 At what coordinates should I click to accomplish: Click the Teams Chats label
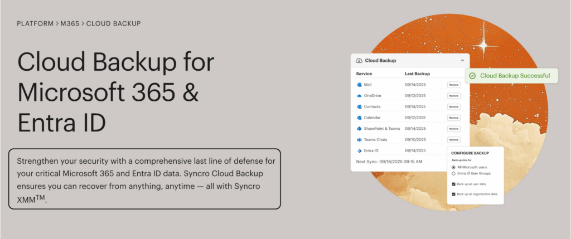[x=375, y=140]
